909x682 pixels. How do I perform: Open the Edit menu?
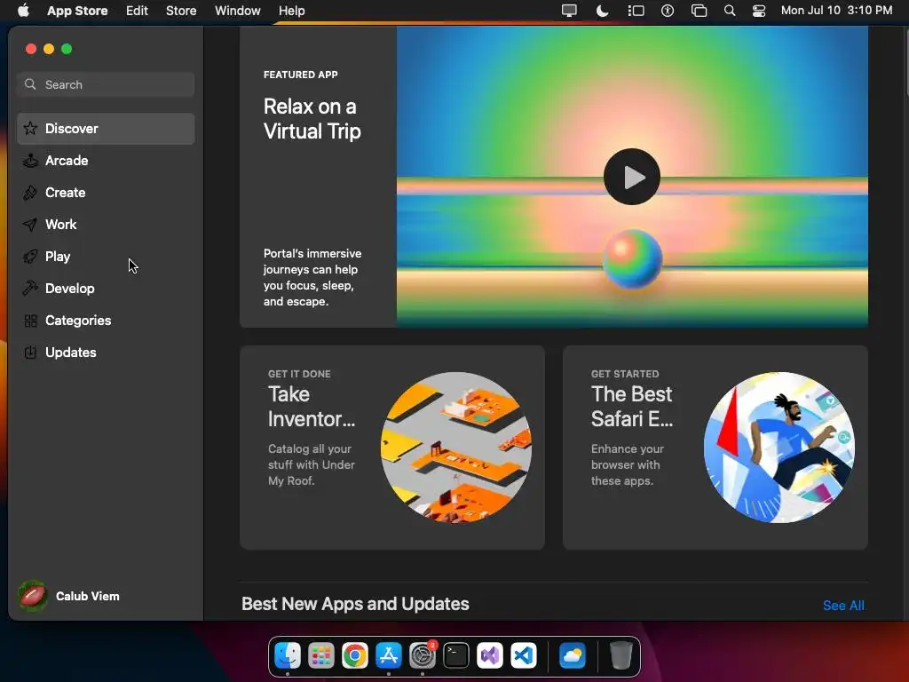tap(137, 11)
